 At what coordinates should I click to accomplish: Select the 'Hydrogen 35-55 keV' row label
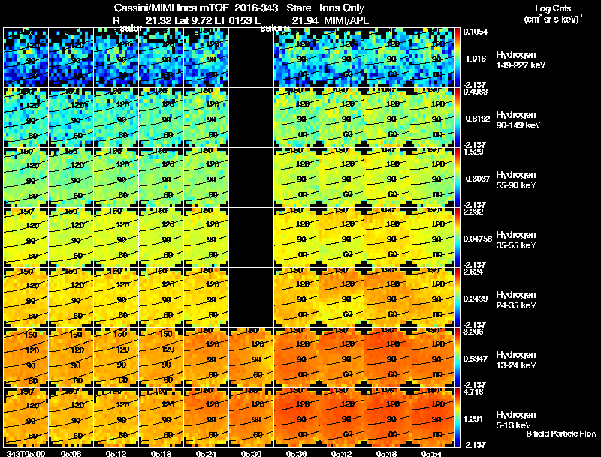(516, 240)
